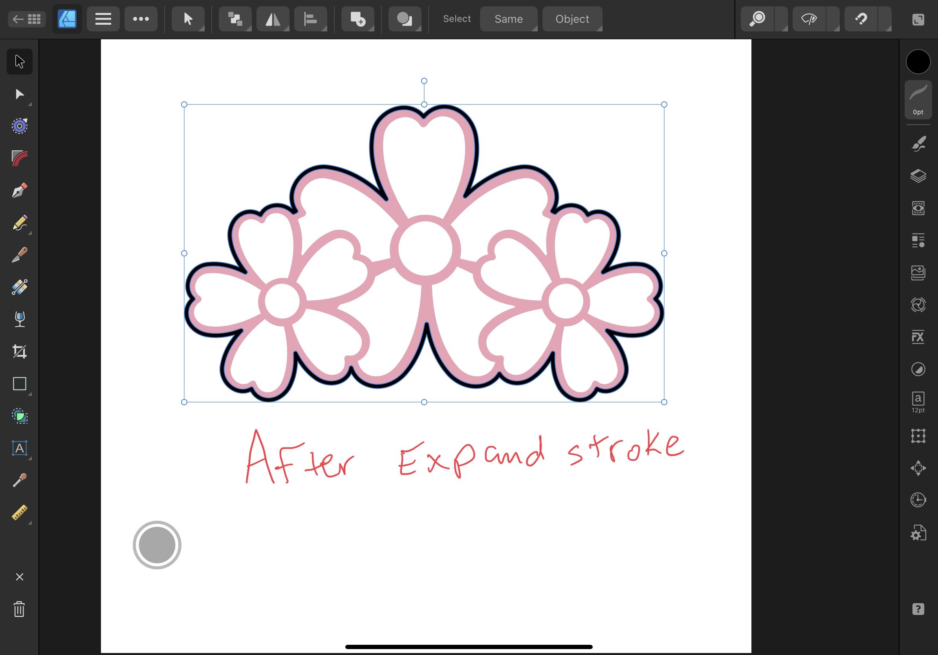Expand the view mode options arrow

click(x=833, y=19)
